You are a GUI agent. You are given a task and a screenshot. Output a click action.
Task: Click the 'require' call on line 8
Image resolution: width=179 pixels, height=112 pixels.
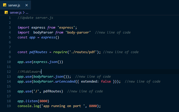click(60, 52)
